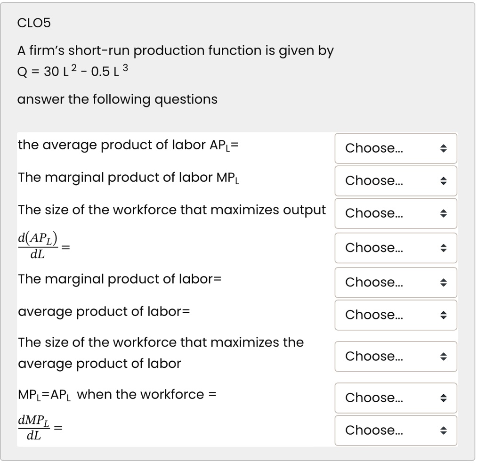Click the arrow icon in the MPL selector
Viewport: 477px width, 463px height.
pos(443,181)
